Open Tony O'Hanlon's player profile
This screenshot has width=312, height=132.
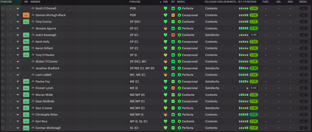[x=45, y=55]
